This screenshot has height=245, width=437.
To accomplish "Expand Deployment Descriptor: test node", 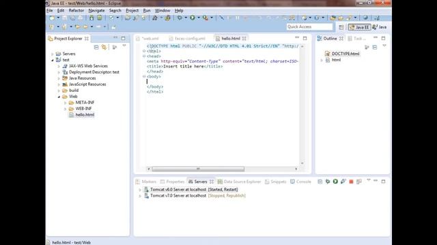I will pos(59,72).
